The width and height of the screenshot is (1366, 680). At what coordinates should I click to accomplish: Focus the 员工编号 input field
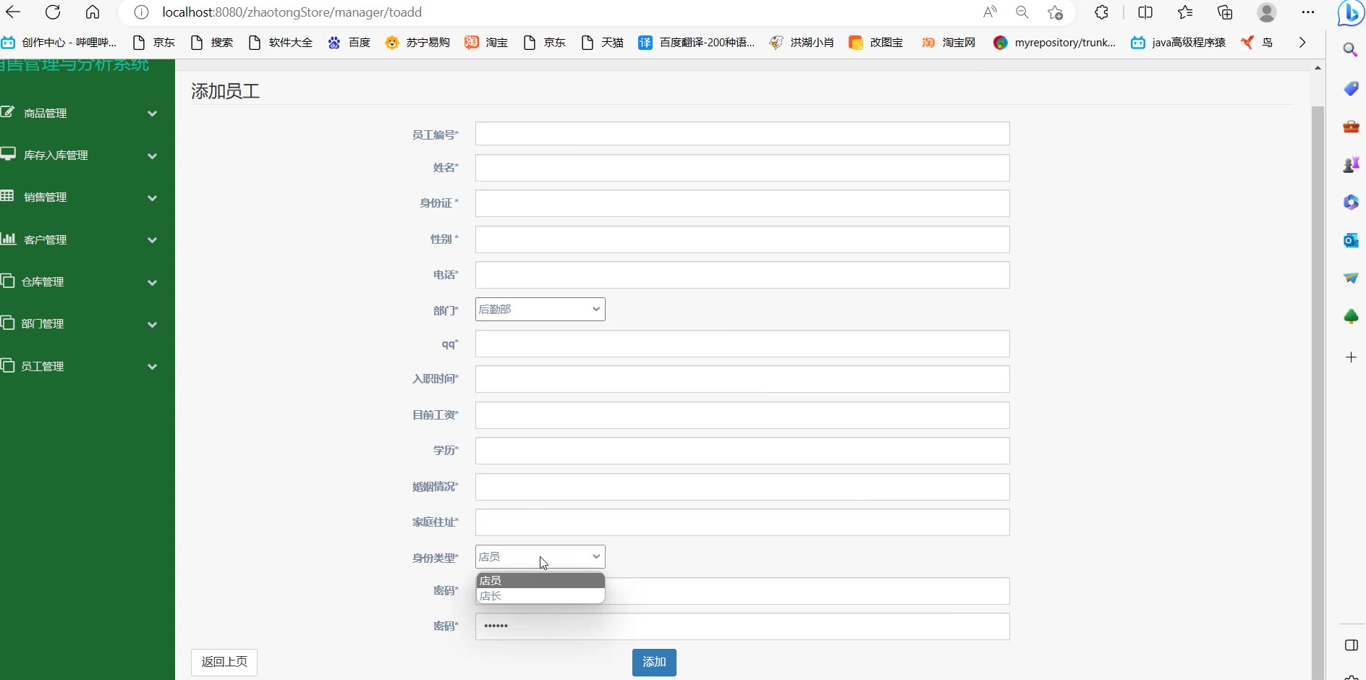742,134
